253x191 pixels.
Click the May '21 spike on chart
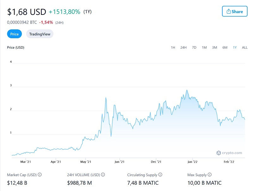pyautogui.click(x=106, y=98)
